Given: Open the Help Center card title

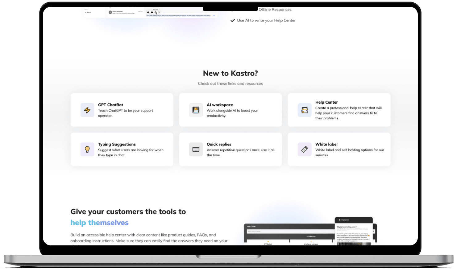Looking at the screenshot, I should (x=326, y=102).
